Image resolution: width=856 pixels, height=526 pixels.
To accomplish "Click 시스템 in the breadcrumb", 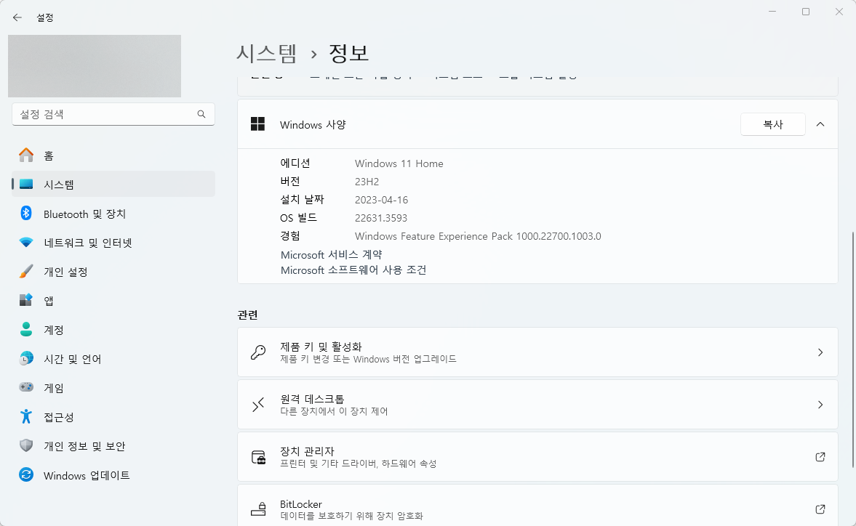I will (x=266, y=53).
